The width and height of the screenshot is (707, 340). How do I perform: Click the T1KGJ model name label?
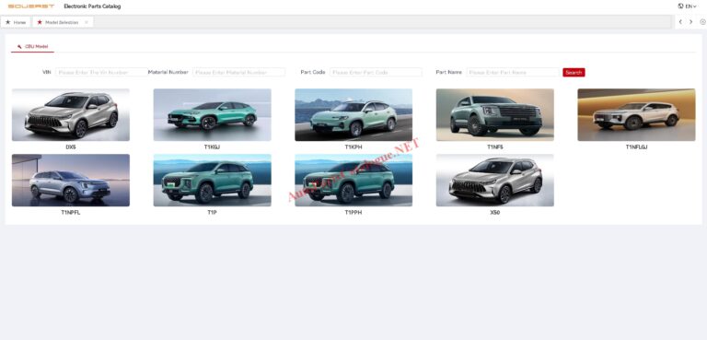point(212,147)
